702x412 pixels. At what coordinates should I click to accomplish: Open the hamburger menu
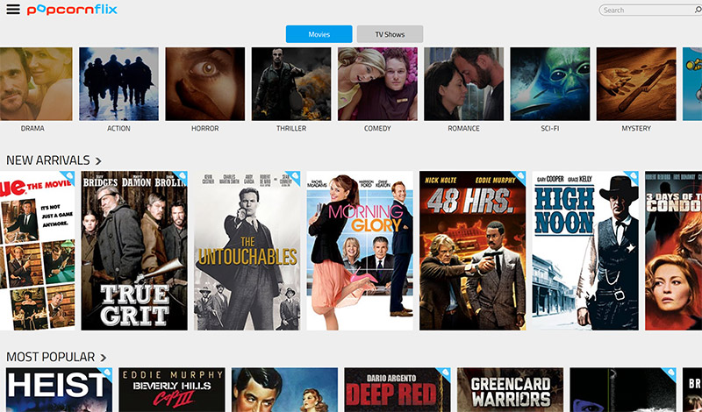click(13, 9)
